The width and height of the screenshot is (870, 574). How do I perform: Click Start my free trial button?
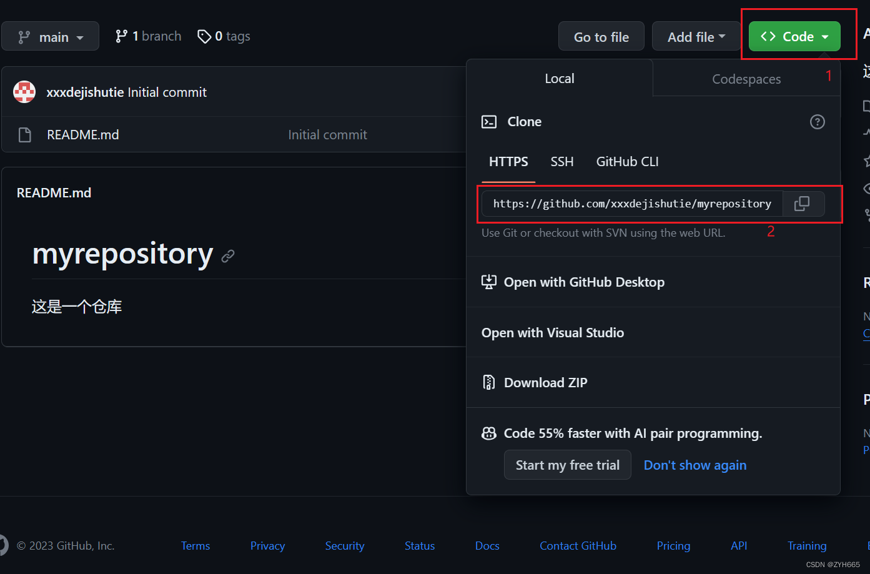coord(568,465)
